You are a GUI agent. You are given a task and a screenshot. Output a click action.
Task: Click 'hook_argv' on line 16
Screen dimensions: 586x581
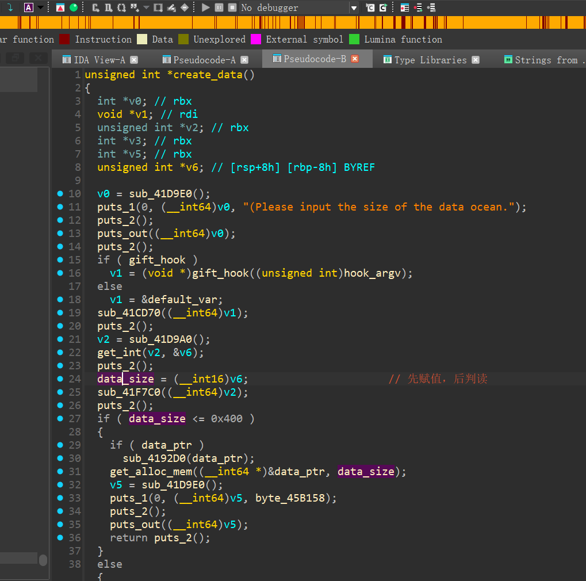click(x=372, y=273)
